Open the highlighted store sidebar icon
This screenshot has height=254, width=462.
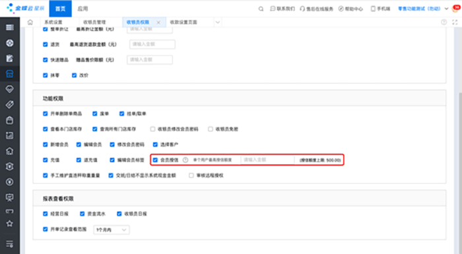click(9, 74)
